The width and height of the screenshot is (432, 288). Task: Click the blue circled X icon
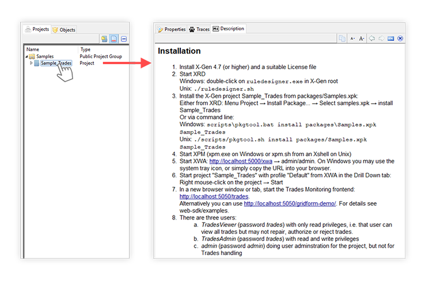(400, 39)
